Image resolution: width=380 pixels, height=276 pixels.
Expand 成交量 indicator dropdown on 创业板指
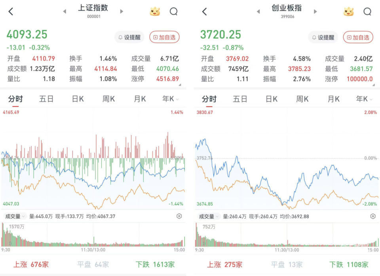[x=209, y=216]
